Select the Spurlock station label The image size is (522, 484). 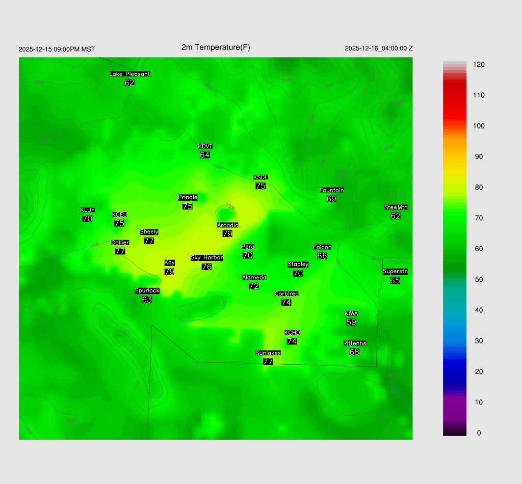147,291
